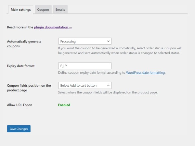Click the 'Select where the coupon fields' description
The image size is (195, 146).
[x=108, y=92]
